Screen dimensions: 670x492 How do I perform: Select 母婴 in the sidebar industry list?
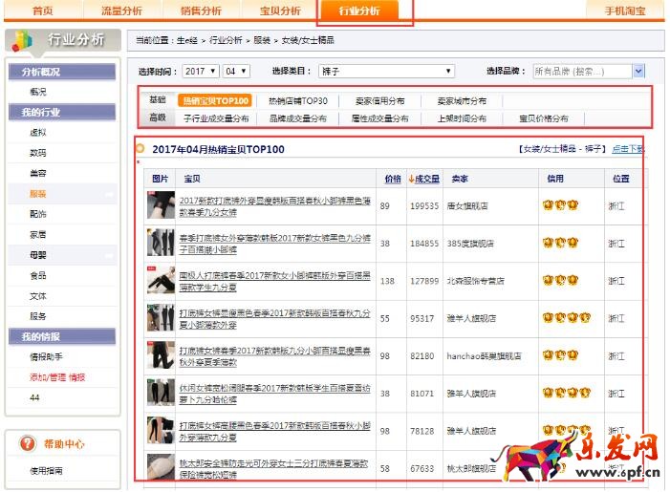[x=38, y=255]
